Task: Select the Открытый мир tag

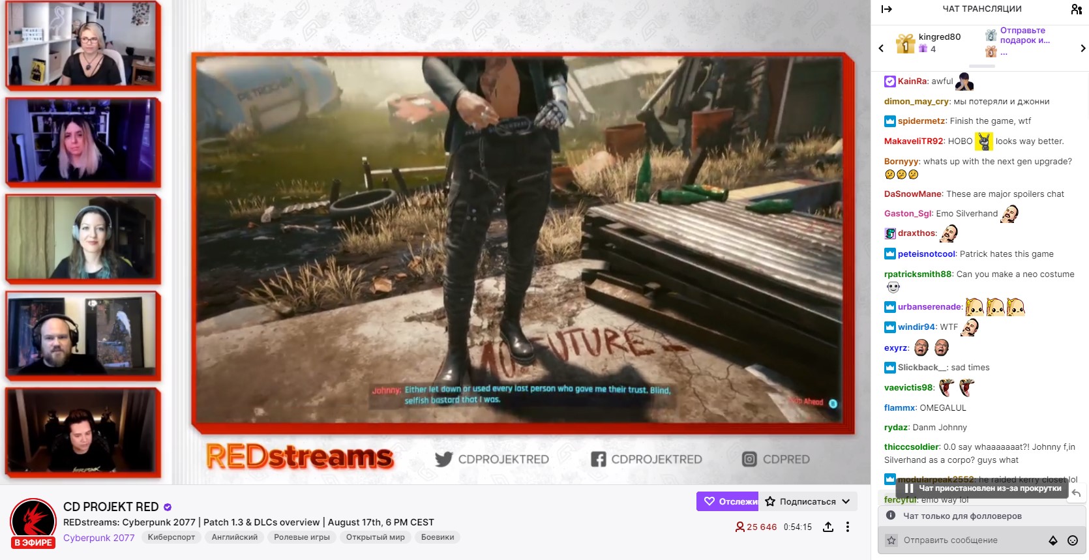Action: (x=376, y=537)
